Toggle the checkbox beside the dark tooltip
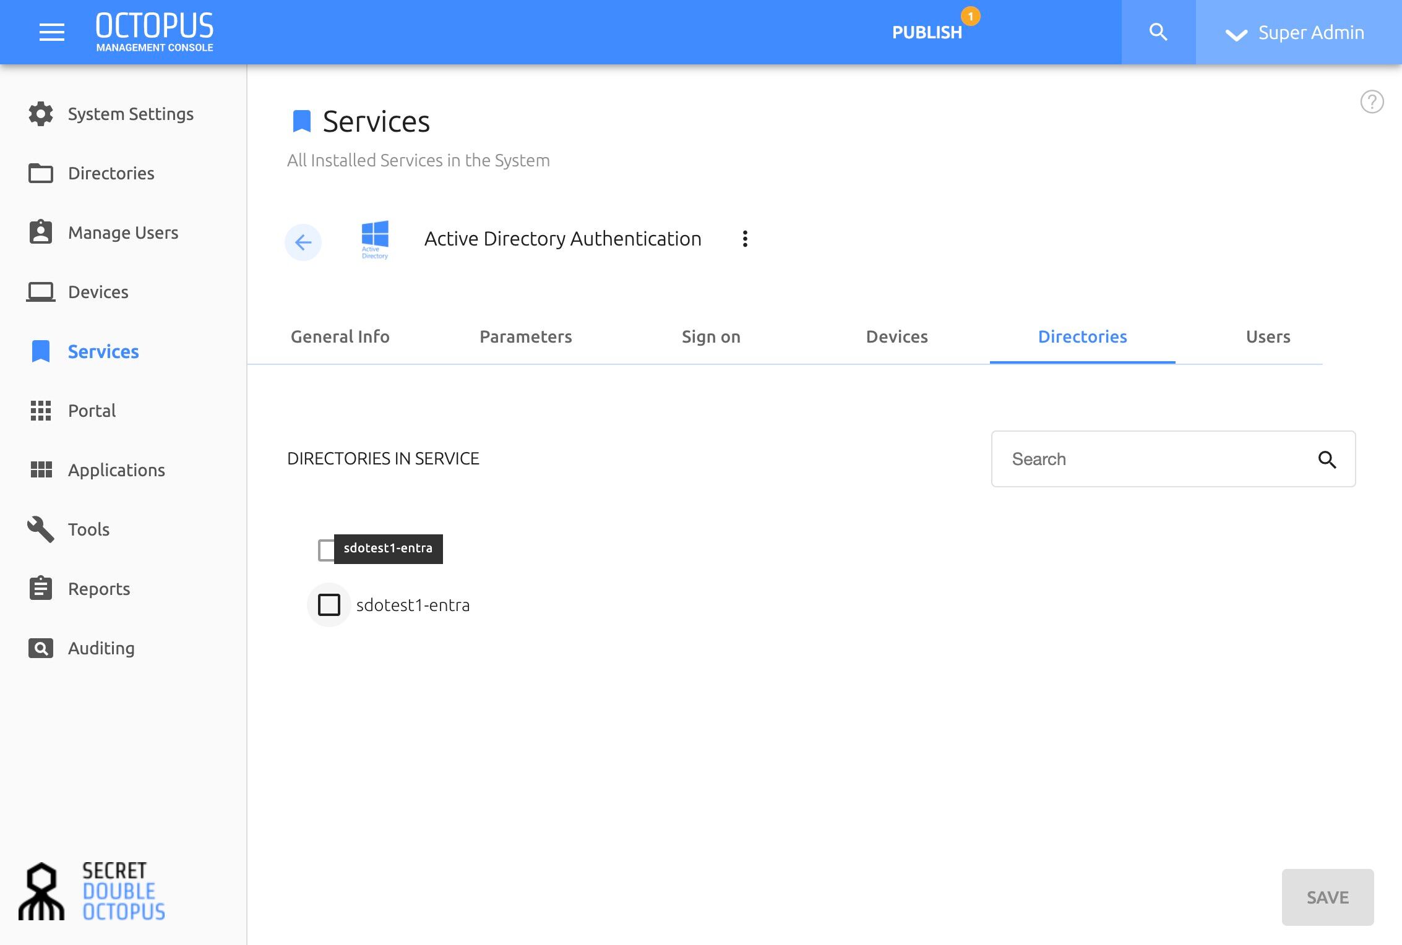Screen dimensions: 1402x945 pyautogui.click(x=326, y=550)
